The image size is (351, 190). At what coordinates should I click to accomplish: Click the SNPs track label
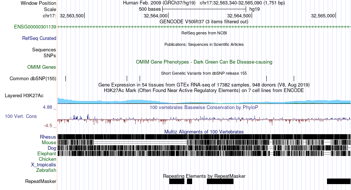pyautogui.click(x=50, y=55)
